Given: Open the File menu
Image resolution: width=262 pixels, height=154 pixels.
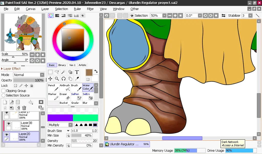Looking at the screenshot, I should [6, 9].
